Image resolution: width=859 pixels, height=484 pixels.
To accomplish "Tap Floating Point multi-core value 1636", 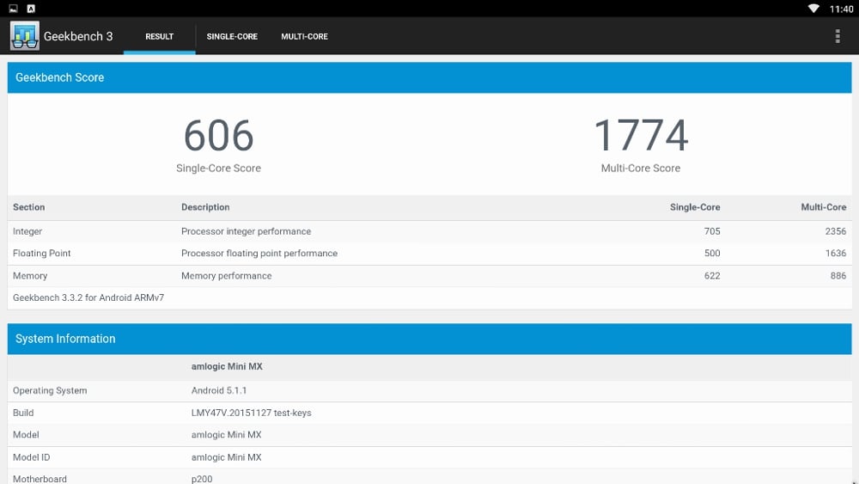I will [x=836, y=254].
